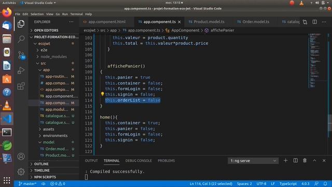Click synchronize changes cloud icon

(43, 183)
